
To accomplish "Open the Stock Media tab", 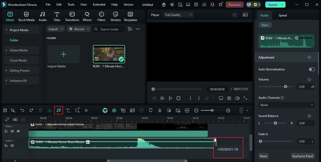I will [26, 17].
